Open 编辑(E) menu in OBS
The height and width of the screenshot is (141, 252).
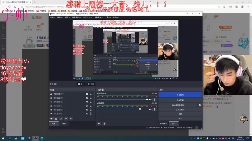coord(60,18)
